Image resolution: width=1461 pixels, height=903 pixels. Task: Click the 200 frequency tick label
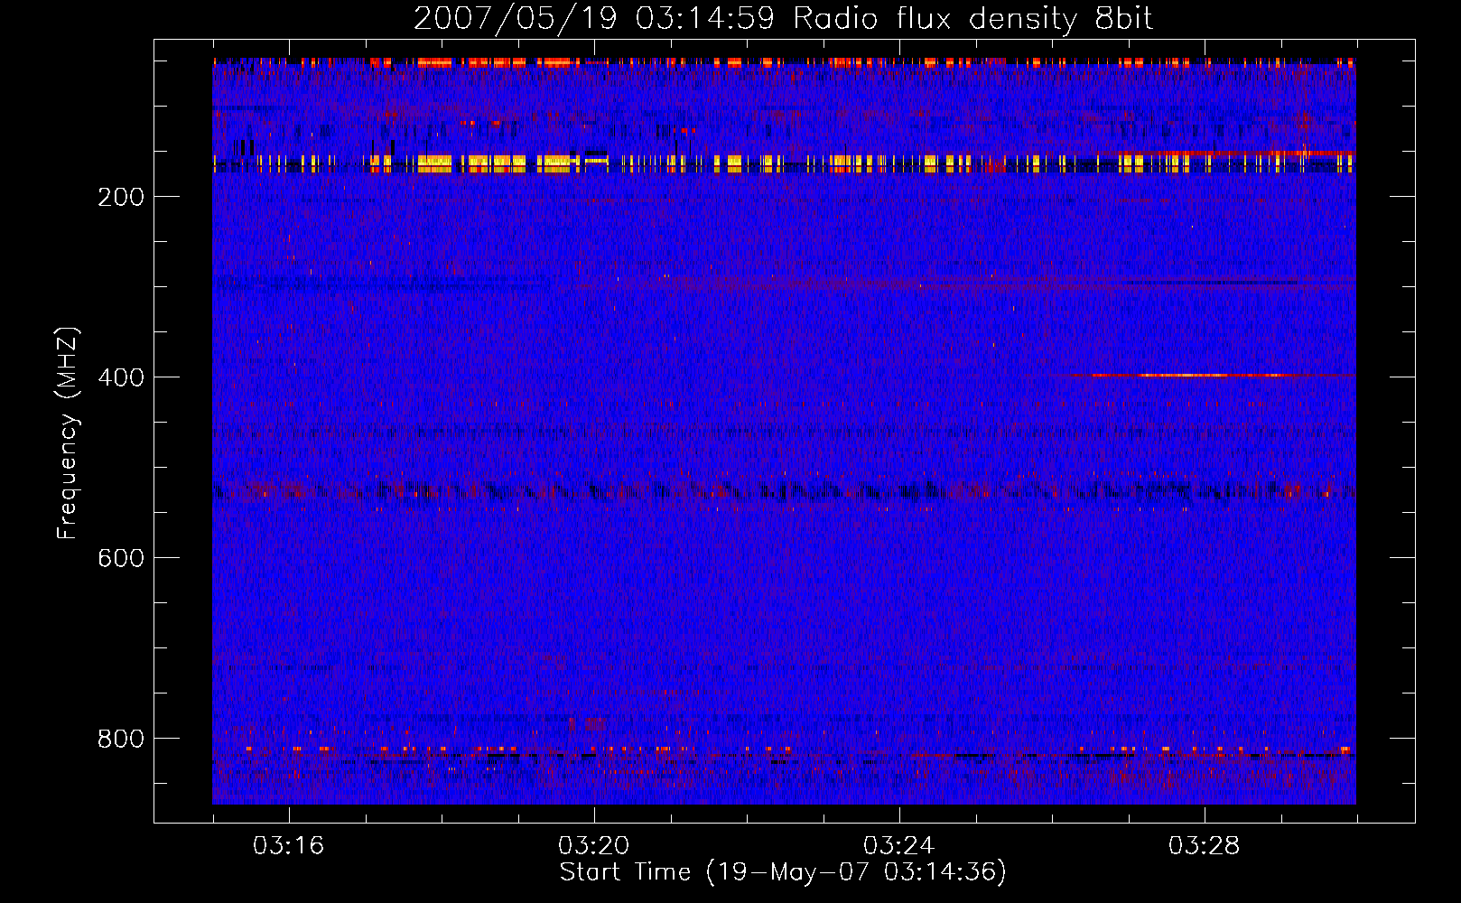121,198
